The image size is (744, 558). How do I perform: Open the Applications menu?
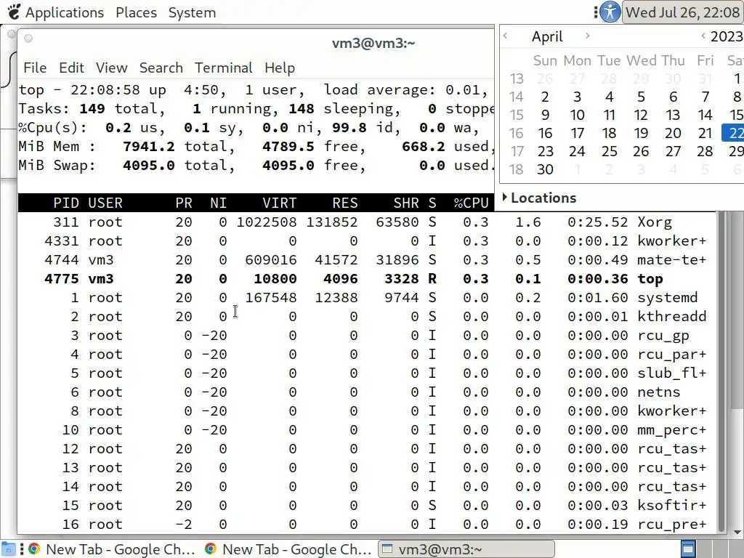tap(65, 12)
